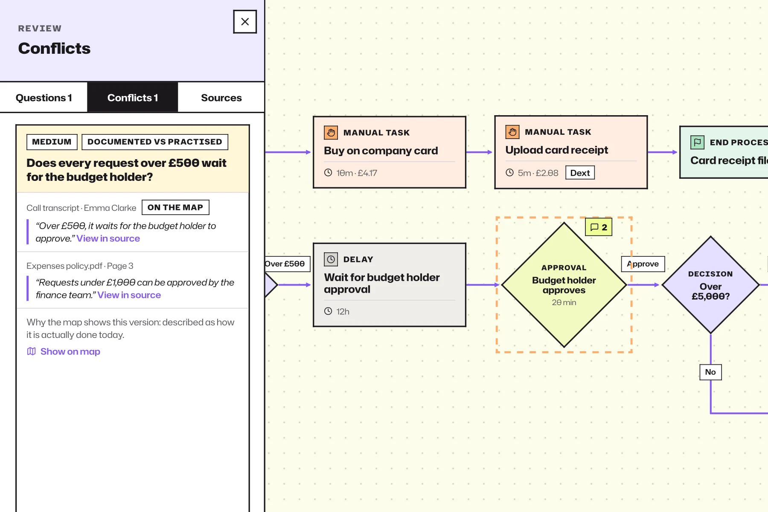Screen dimensions: 768x512
Task: Open the Sources tab
Action: pyautogui.click(x=221, y=98)
